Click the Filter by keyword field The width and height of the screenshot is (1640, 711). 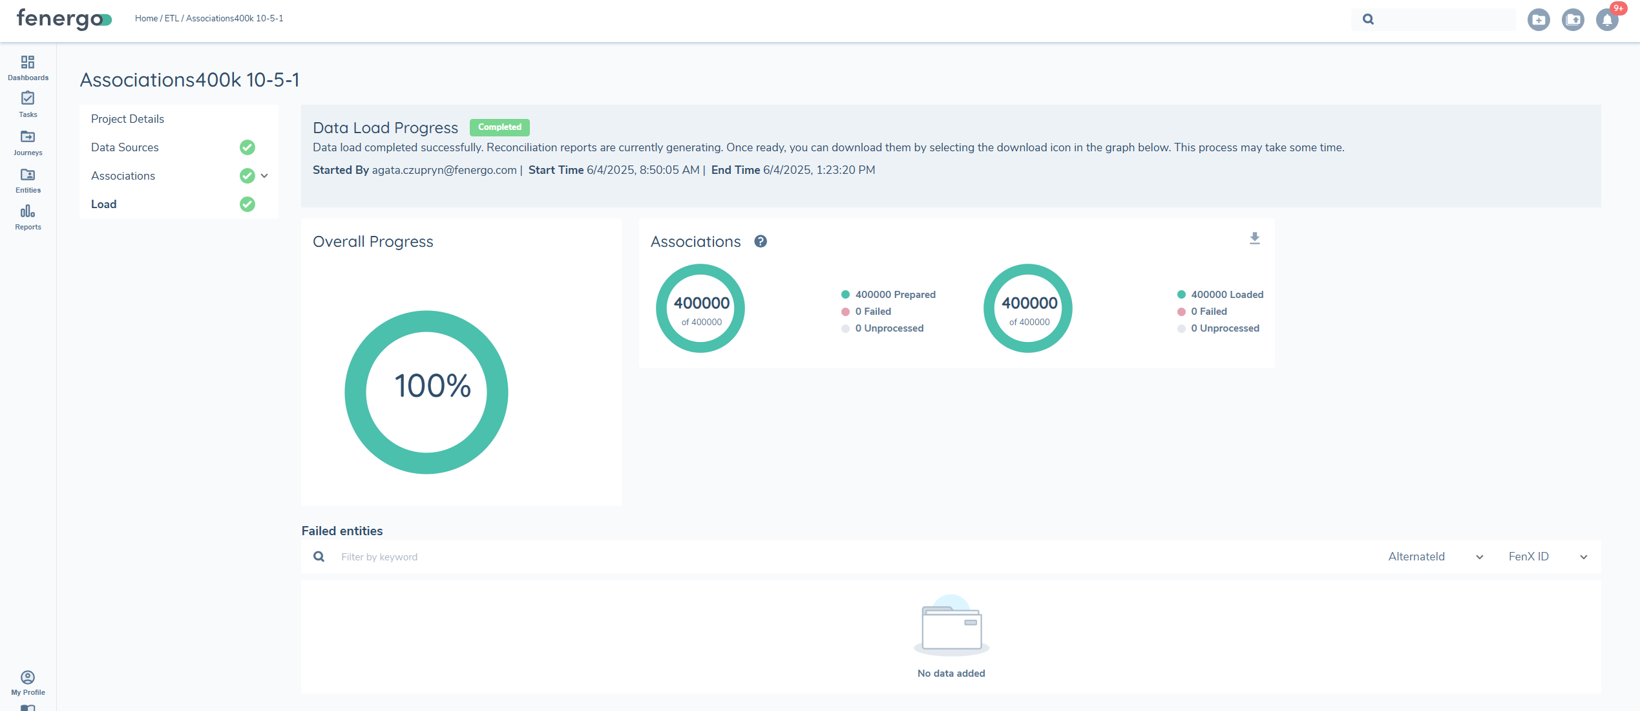pyautogui.click(x=517, y=557)
